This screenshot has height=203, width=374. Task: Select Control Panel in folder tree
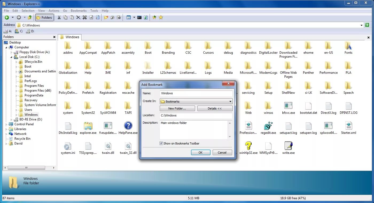coord(24,124)
